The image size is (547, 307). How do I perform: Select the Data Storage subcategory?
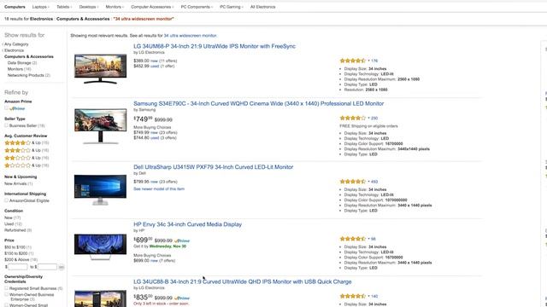point(22,63)
